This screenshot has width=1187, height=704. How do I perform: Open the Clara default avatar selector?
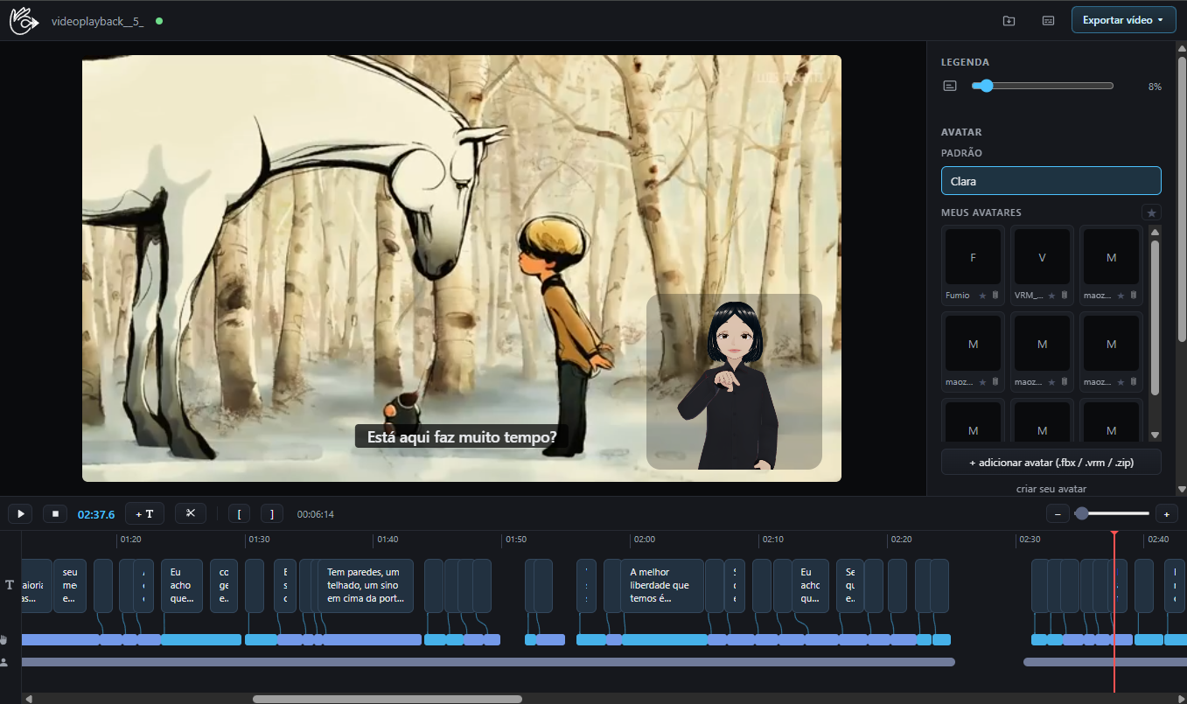point(1051,181)
